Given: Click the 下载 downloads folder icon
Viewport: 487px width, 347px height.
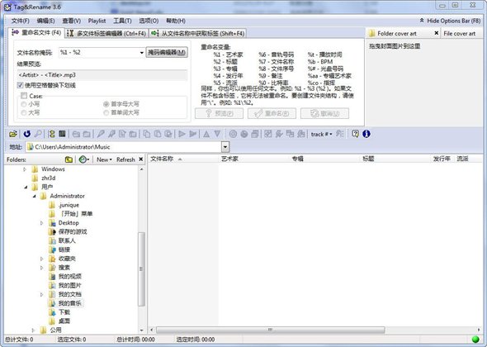Looking at the screenshot, I should pyautogui.click(x=52, y=312).
